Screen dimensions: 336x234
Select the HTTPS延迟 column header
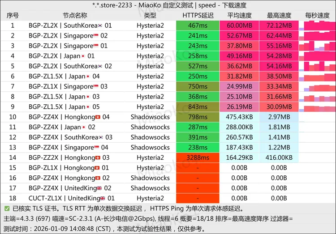pyautogui.click(x=198, y=16)
